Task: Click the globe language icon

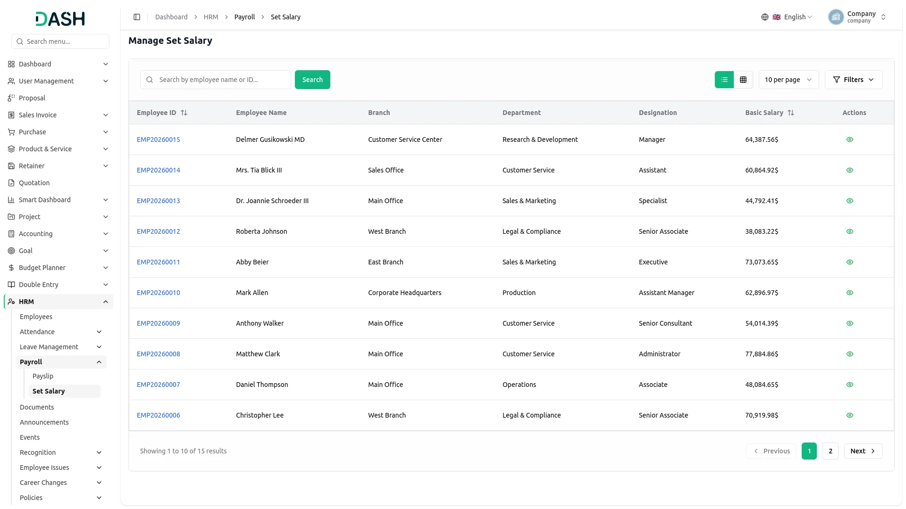Action: 765,17
